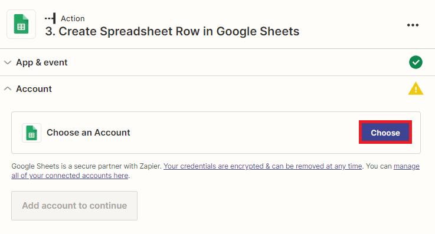Click the Action label above the title

pyautogui.click(x=73, y=18)
